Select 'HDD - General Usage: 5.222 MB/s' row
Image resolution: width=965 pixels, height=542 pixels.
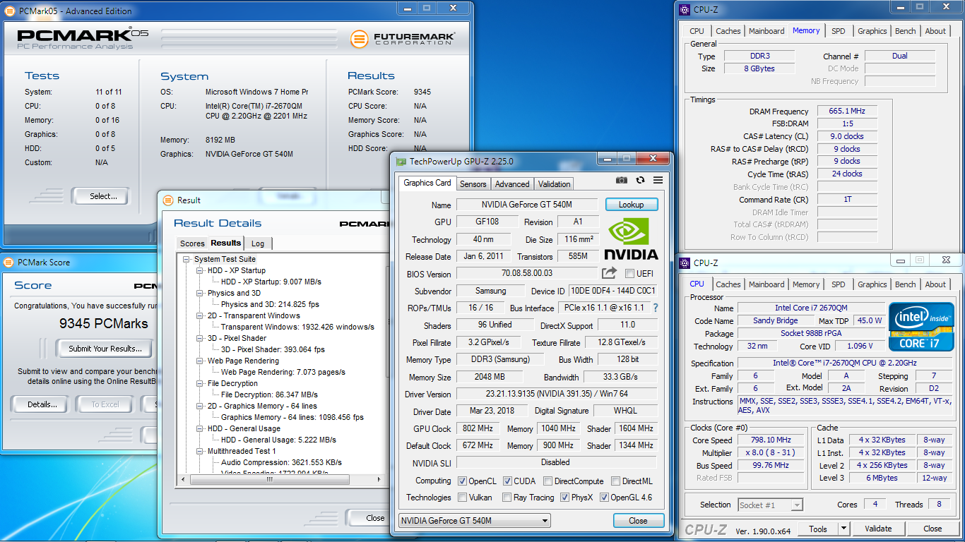click(278, 440)
